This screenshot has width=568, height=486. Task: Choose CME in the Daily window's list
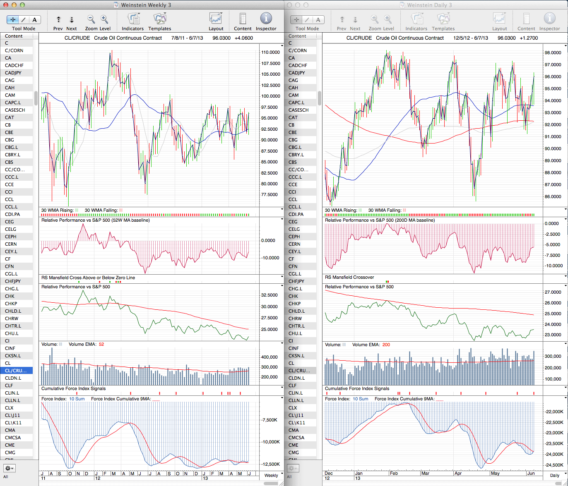tap(293, 445)
